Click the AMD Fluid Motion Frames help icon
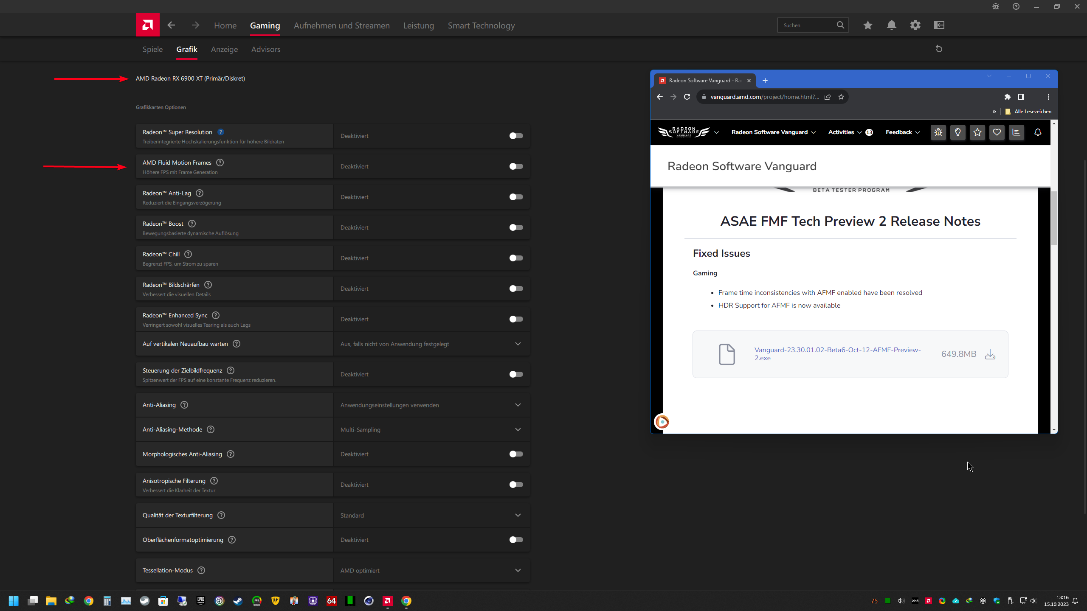Viewport: 1087px width, 611px height. (x=220, y=163)
